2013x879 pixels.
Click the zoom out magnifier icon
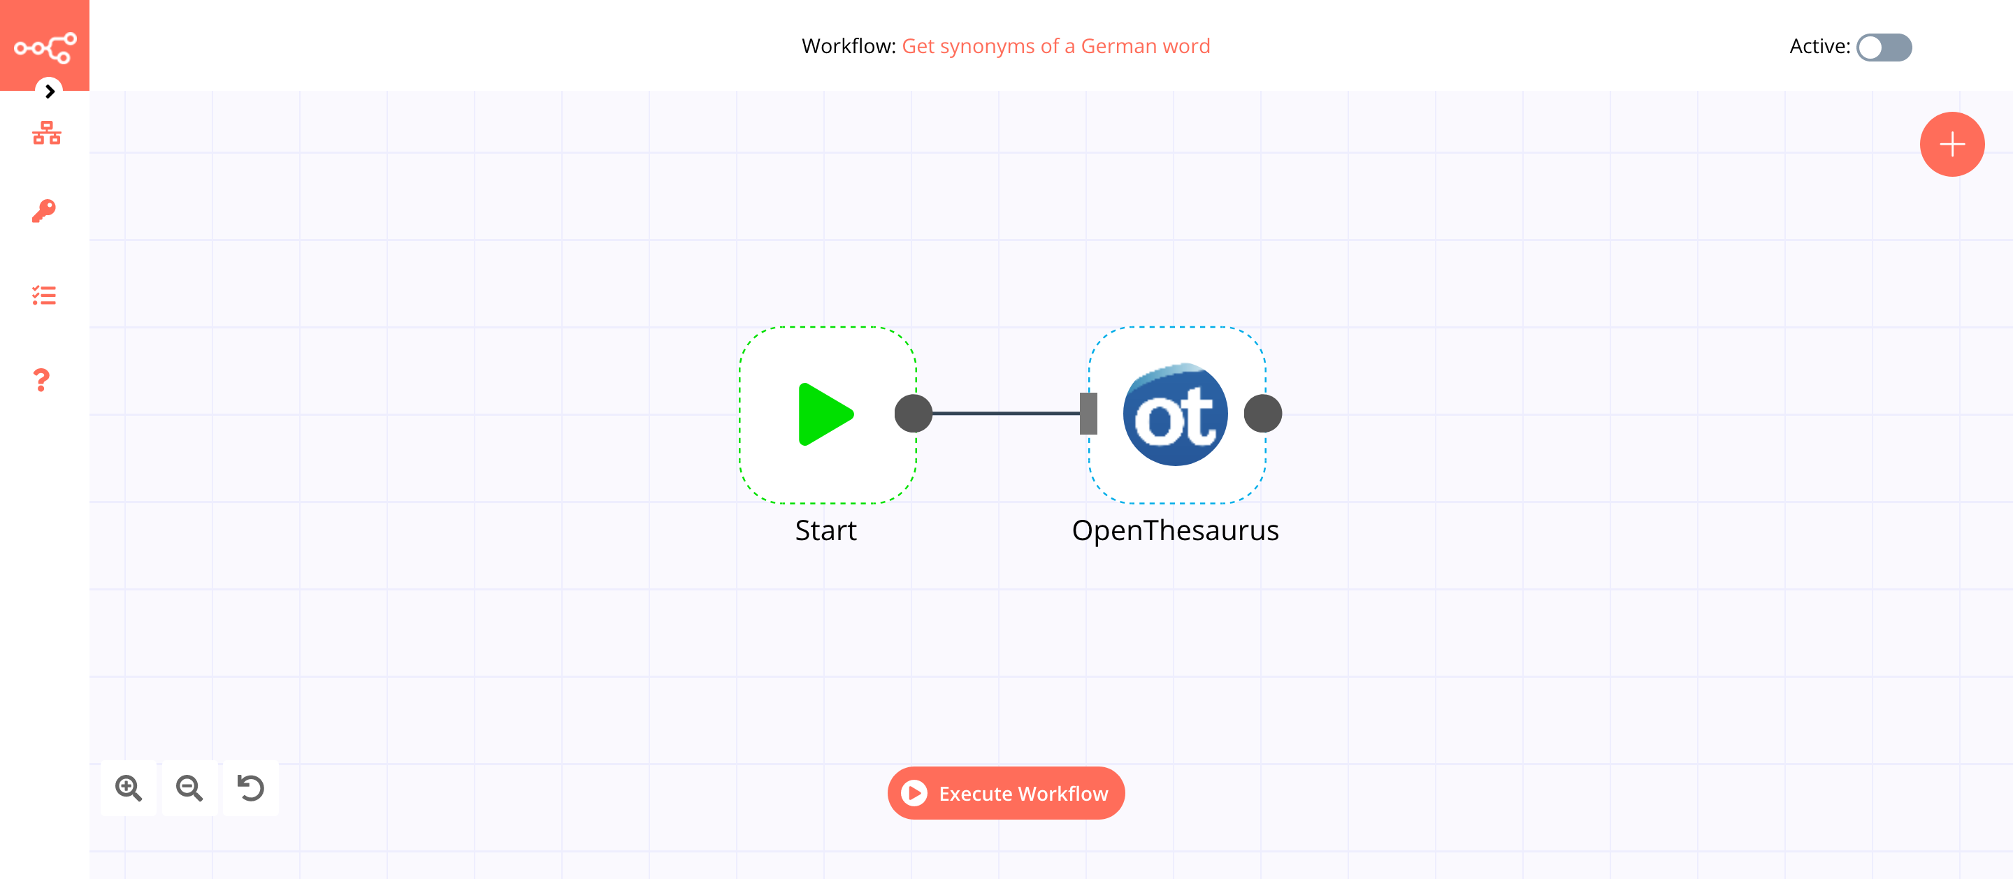point(190,788)
